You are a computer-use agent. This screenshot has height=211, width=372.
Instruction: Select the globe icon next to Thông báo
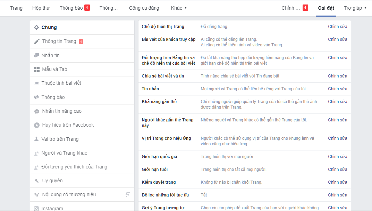click(x=36, y=97)
